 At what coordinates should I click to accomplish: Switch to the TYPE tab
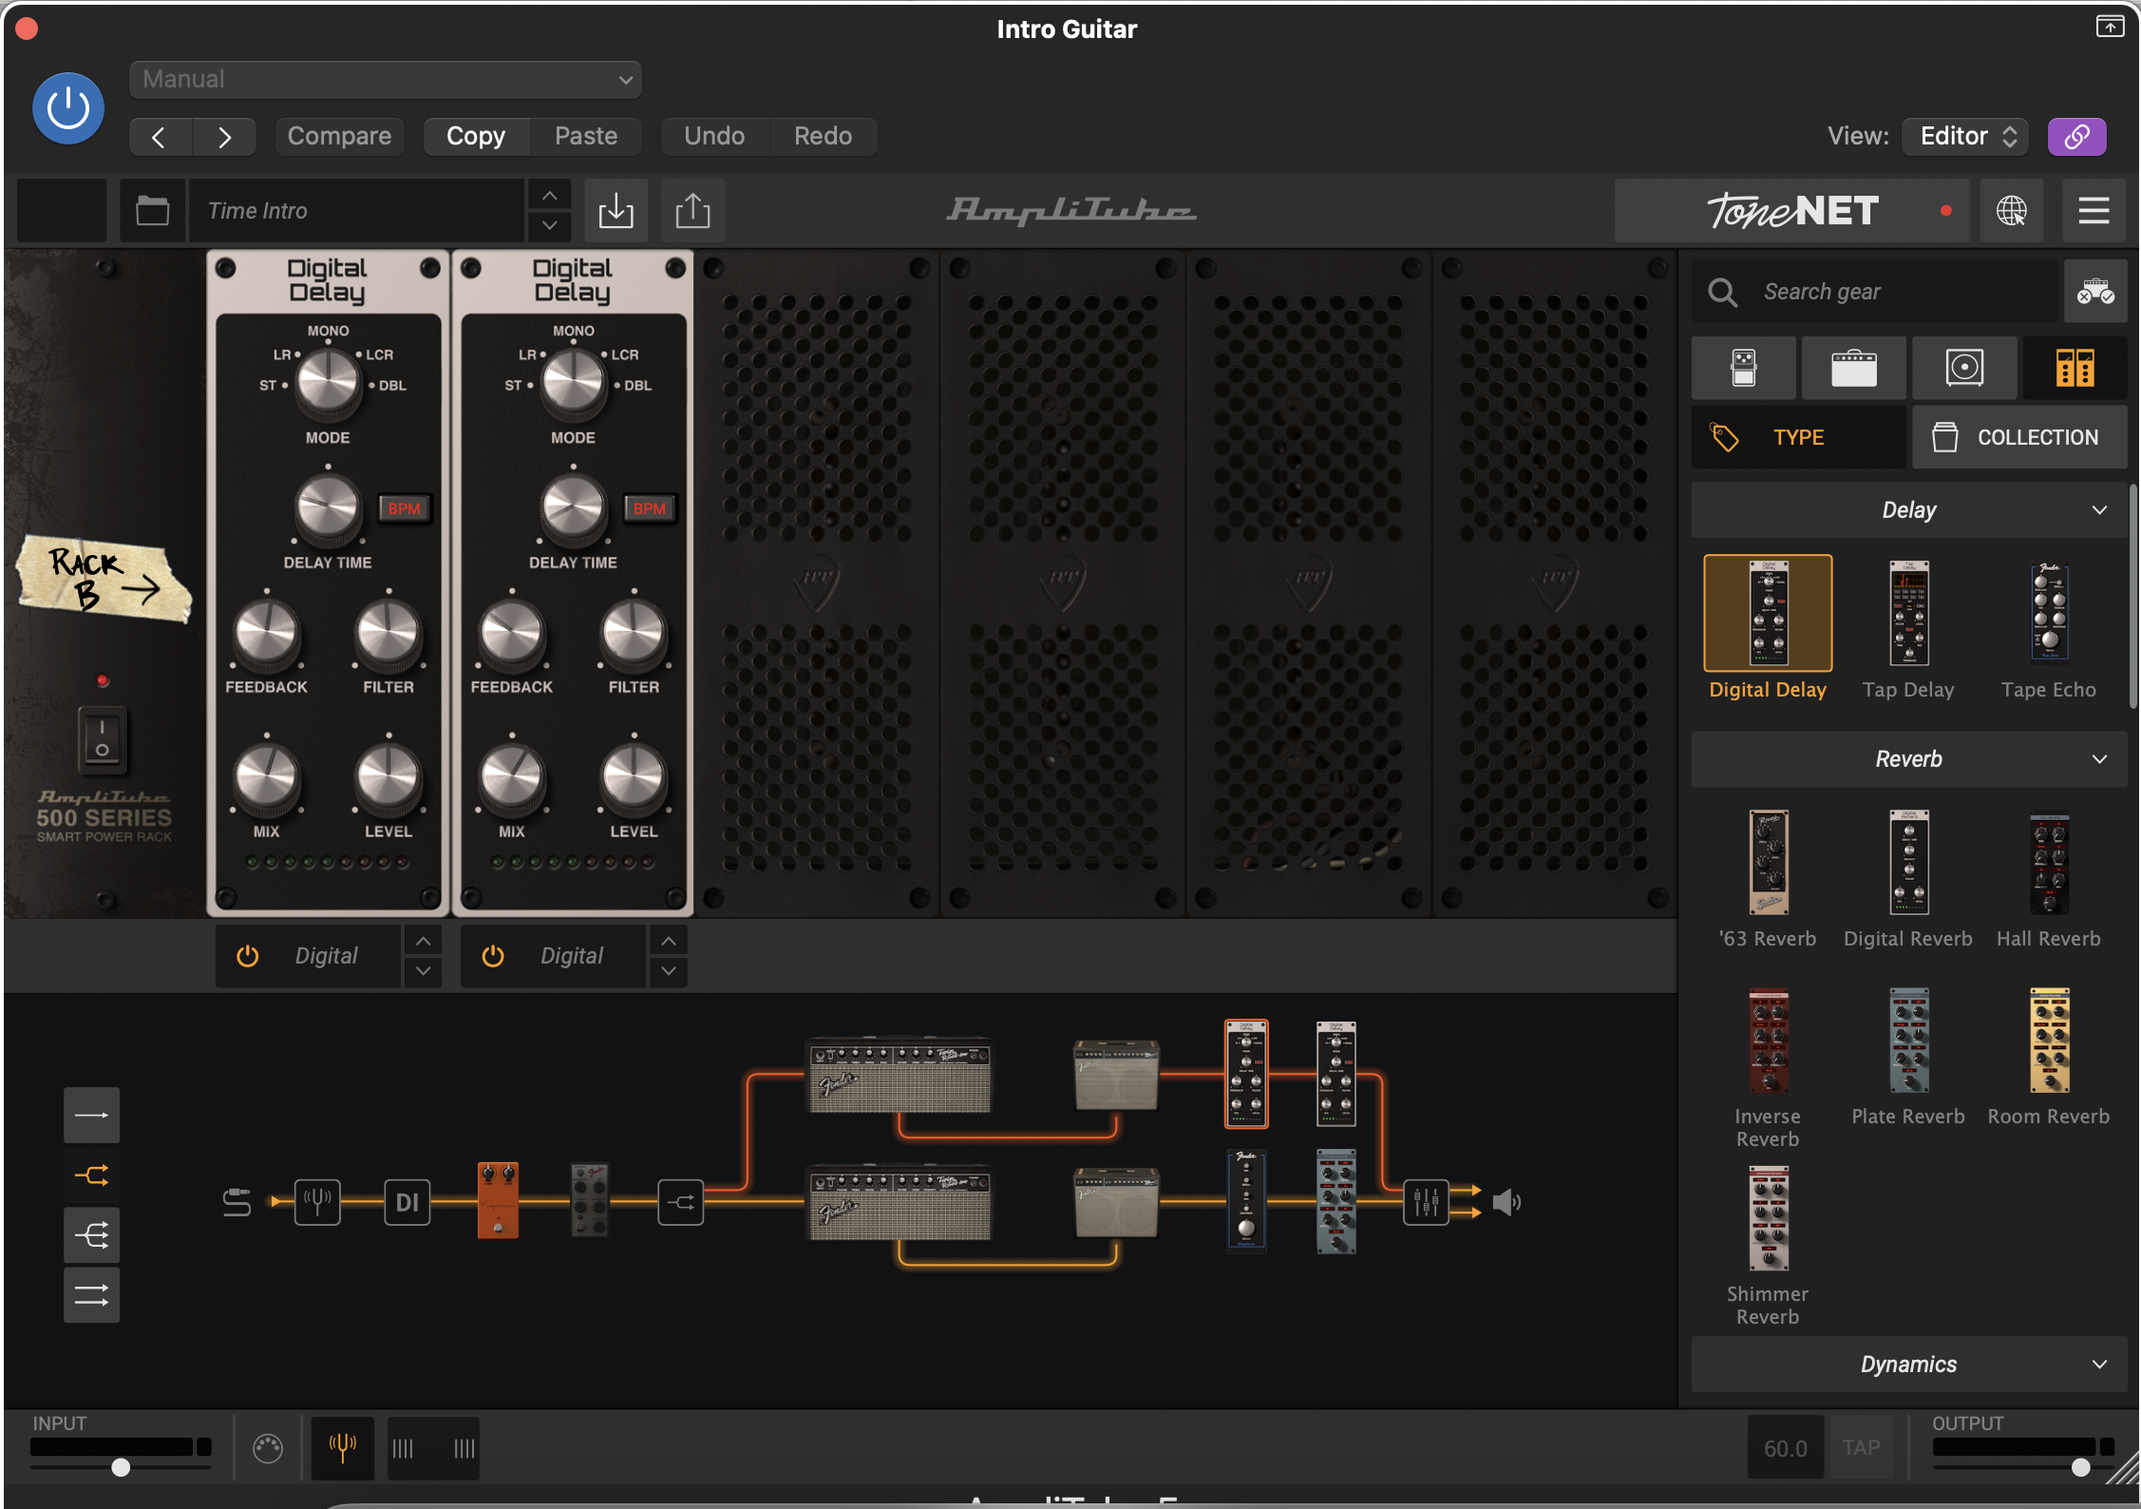1798,437
